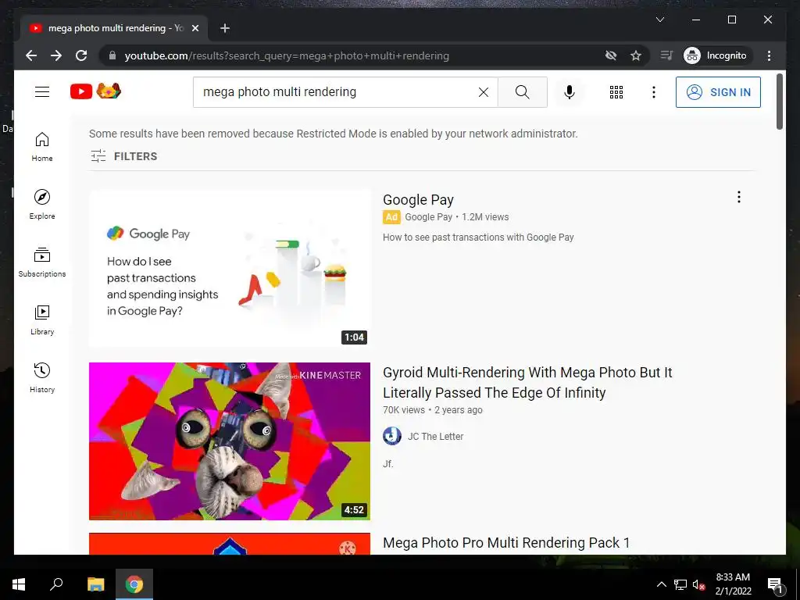Play the Gyroid Multi-Rendering video thumbnail
The height and width of the screenshot is (600, 800).
(230, 441)
